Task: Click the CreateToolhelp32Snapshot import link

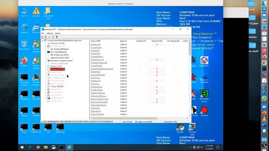Action: point(102,69)
